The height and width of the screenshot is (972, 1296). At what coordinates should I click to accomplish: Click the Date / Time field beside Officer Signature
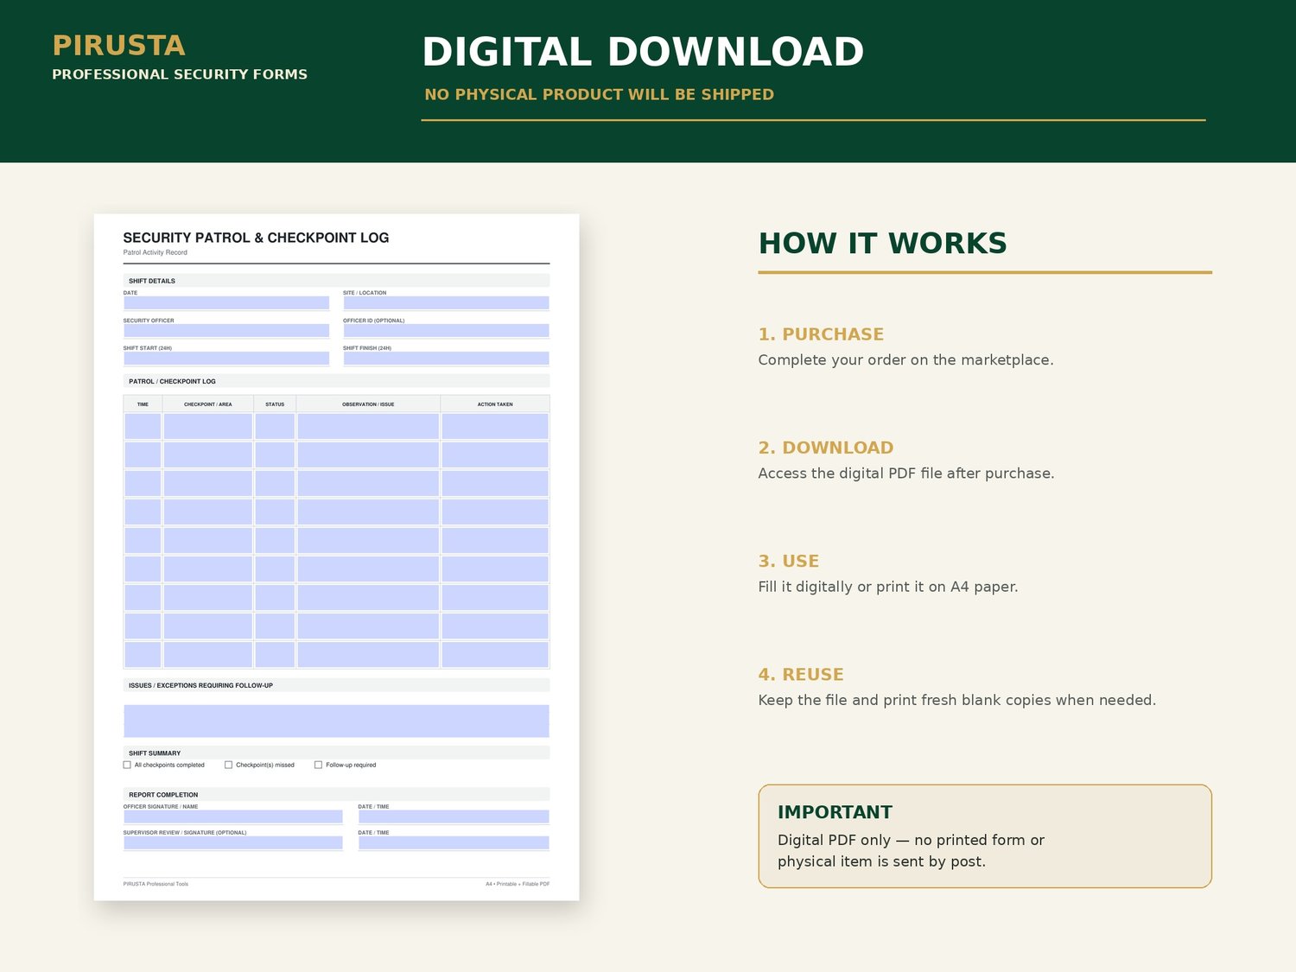(454, 816)
